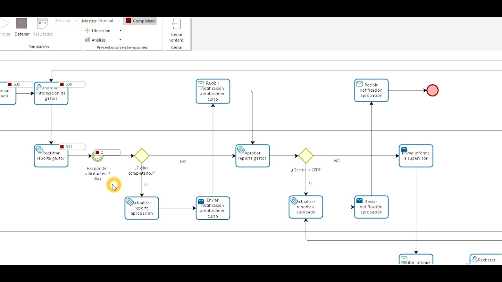502x282 pixels.
Task: Click the envelope icon in Recibir notificación aprobación
Action: tap(359, 84)
